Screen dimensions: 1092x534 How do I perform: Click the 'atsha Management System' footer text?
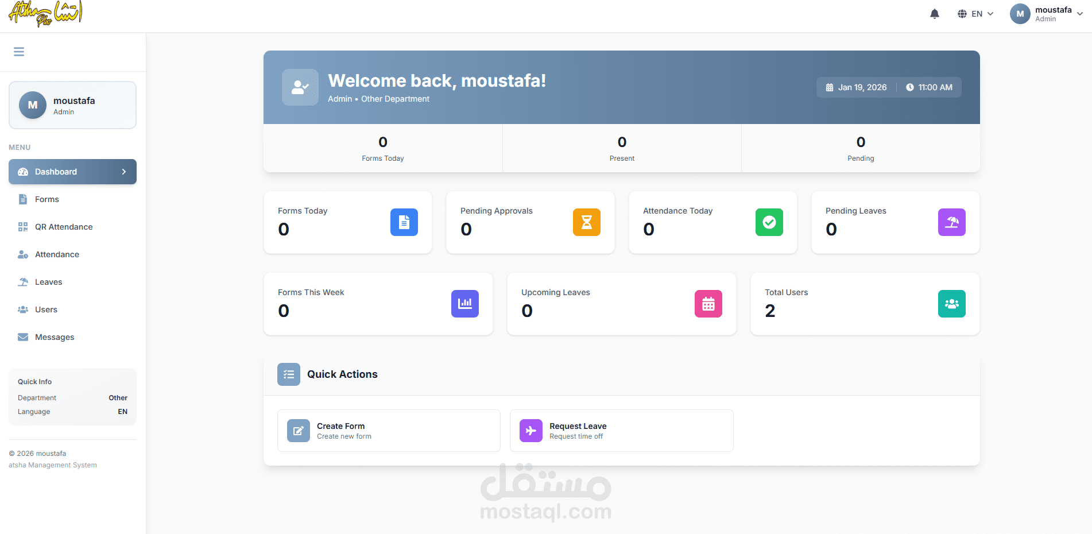pyautogui.click(x=53, y=465)
